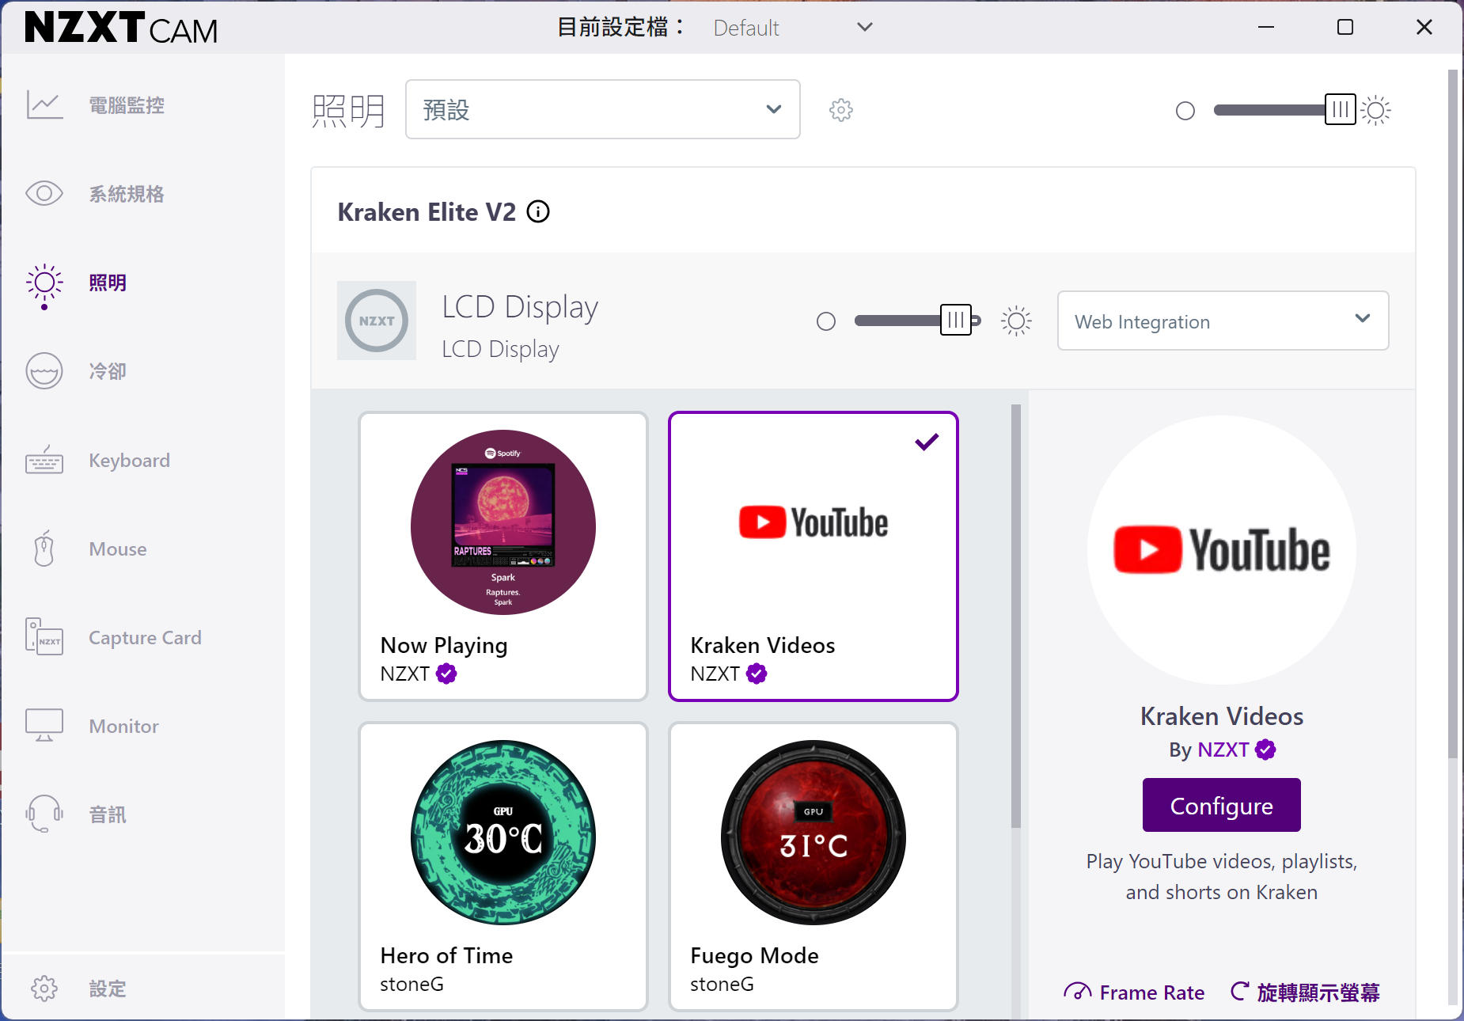Viewport: 1464px width, 1021px height.
Task: Open the 目前設定檔 Default profile dropdown
Action: click(x=793, y=28)
